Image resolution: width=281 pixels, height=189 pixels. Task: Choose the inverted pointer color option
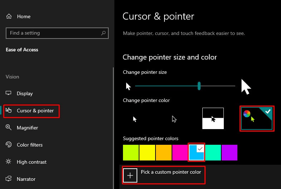(x=213, y=118)
